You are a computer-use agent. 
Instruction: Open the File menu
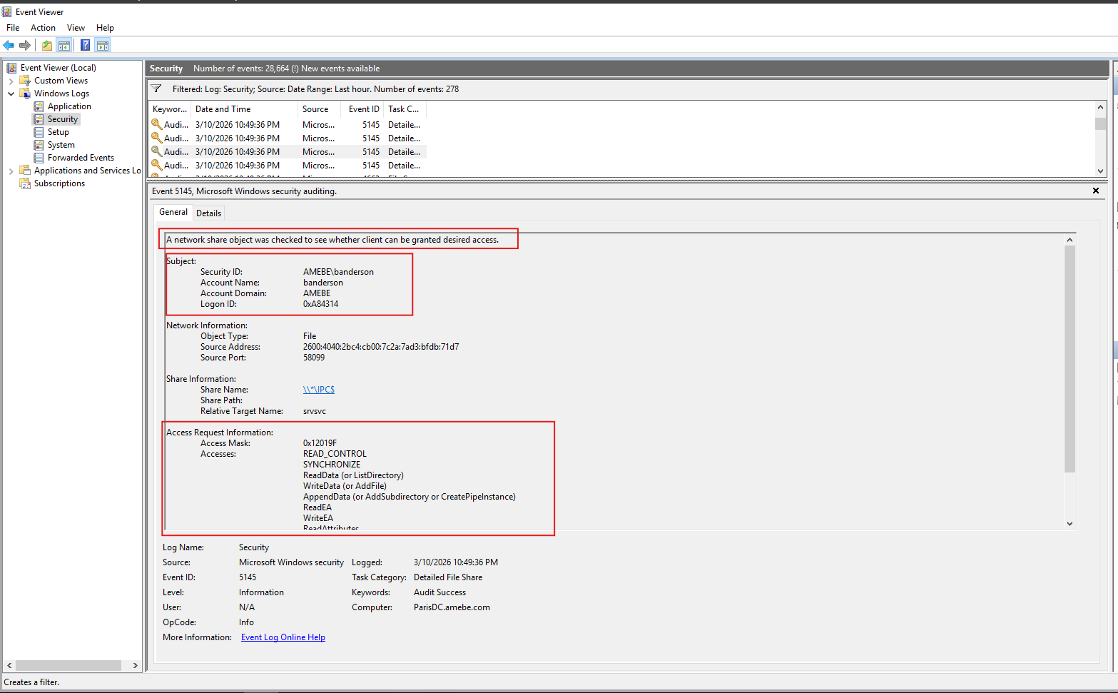[x=13, y=28]
